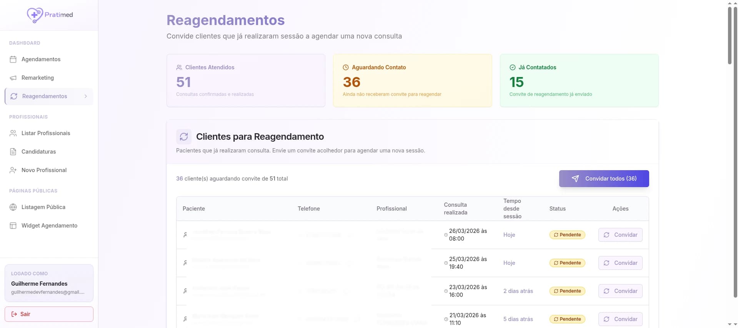Click the Telefone column header
This screenshot has height=328, width=738.
[309, 209]
